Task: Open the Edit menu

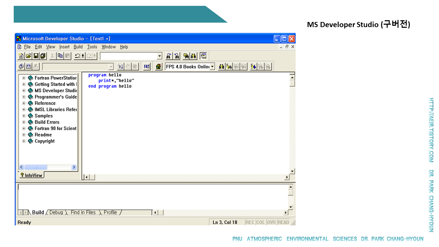Action: [38, 47]
